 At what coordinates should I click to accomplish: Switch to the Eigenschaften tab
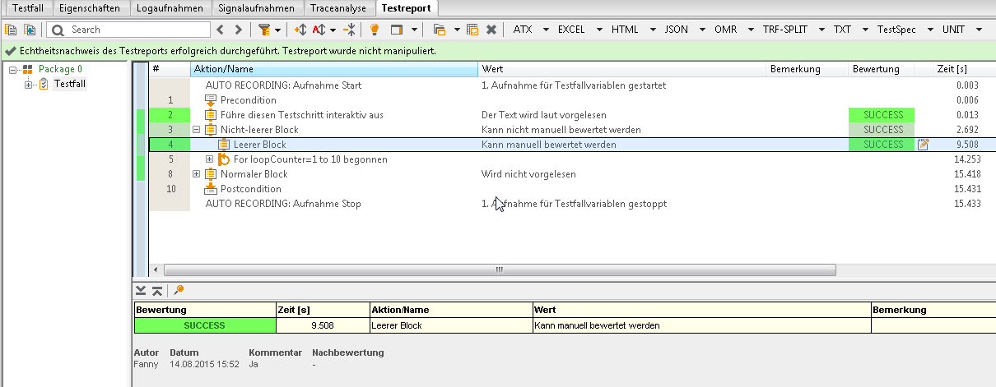click(91, 8)
